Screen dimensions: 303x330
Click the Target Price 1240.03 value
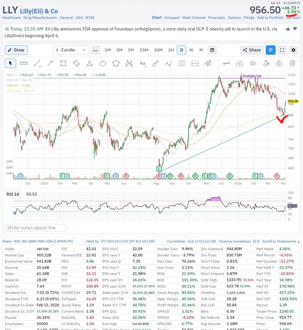287,311
